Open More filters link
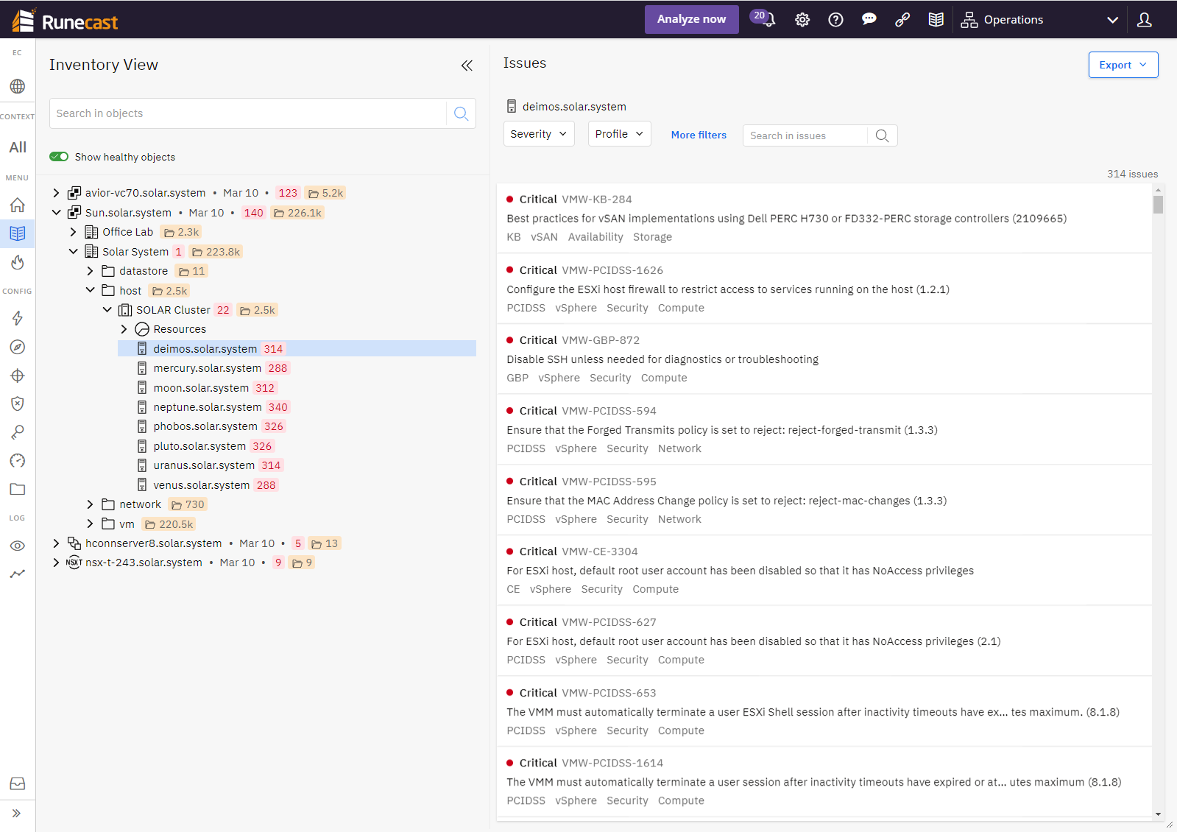The width and height of the screenshot is (1177, 832). [x=699, y=135]
